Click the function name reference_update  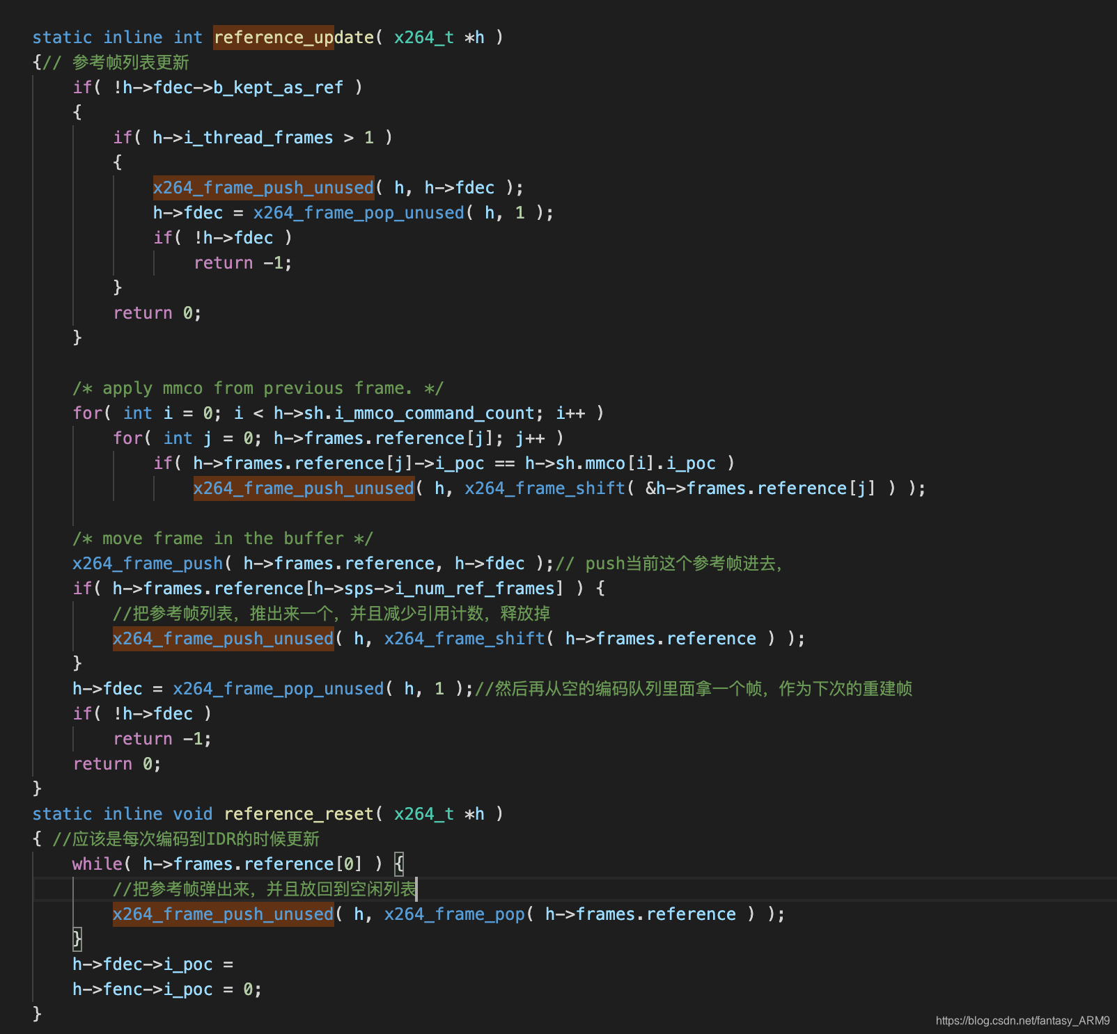294,38
